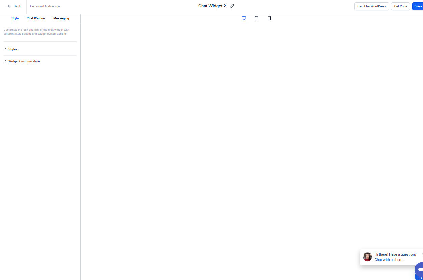The width and height of the screenshot is (423, 280).
Task: Click the purple chat bubble launcher
Action: pyautogui.click(x=419, y=269)
